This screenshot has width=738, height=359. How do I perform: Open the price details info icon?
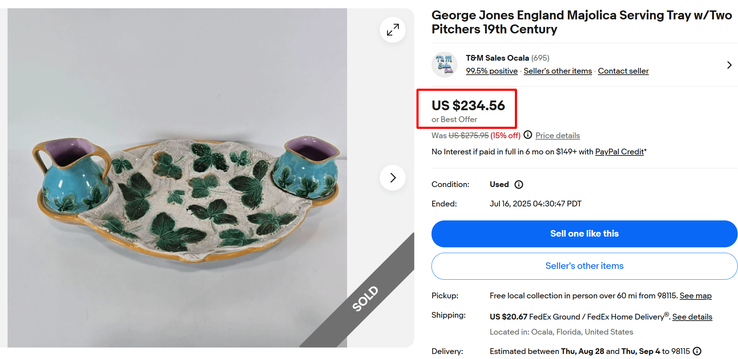pos(528,135)
